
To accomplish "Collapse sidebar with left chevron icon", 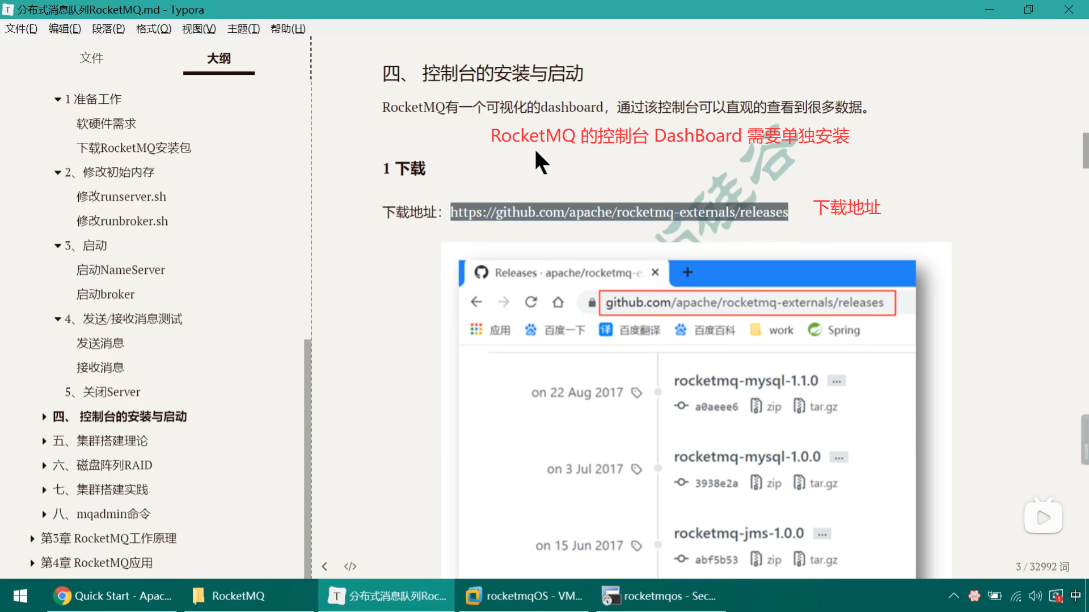I will point(324,566).
